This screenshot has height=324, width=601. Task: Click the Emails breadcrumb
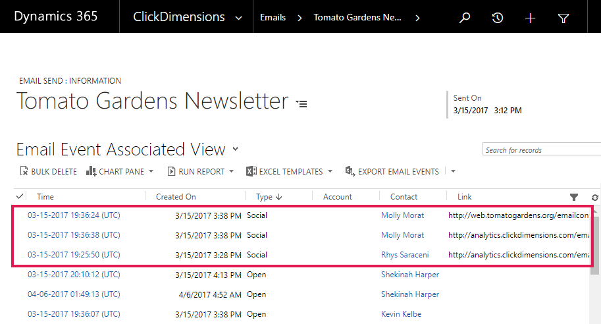[273, 18]
